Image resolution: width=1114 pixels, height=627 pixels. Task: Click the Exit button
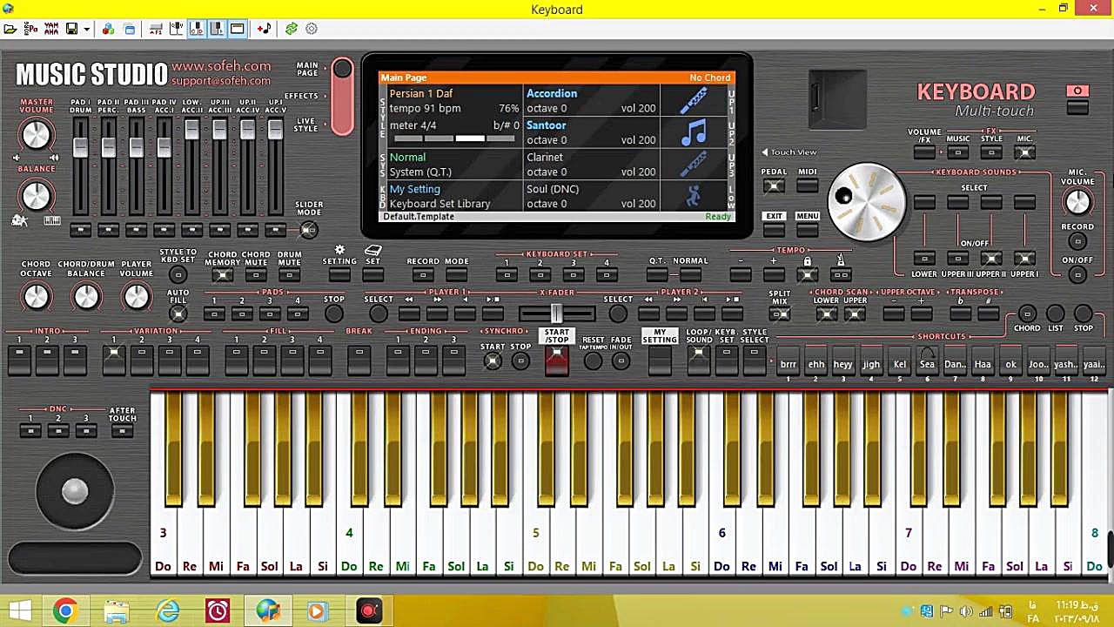point(774,230)
